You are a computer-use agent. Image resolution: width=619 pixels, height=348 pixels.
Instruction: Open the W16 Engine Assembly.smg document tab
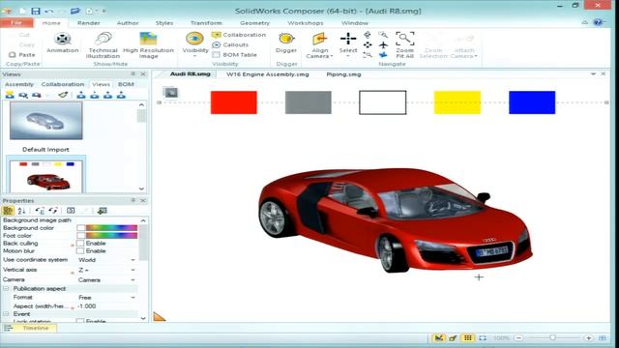[268, 74]
